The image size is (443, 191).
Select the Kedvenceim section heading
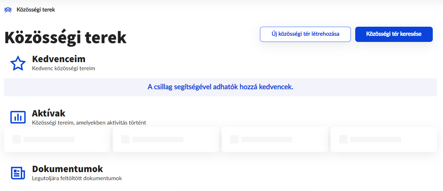pyautogui.click(x=59, y=59)
